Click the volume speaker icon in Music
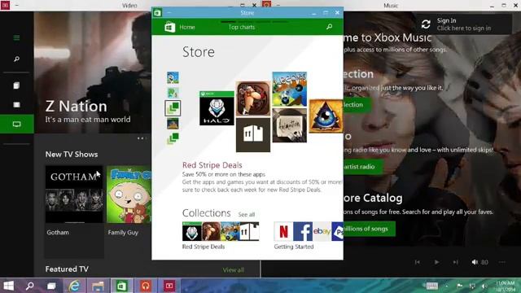The image size is (521, 293). coord(475,262)
